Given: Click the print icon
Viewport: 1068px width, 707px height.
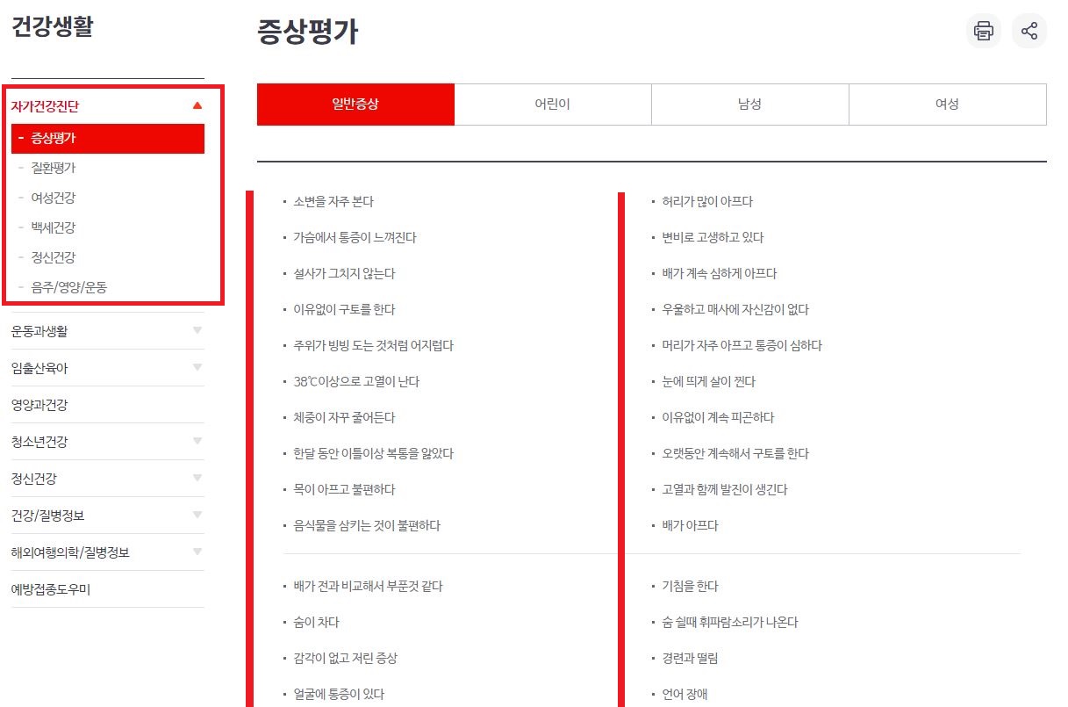Looking at the screenshot, I should coord(983,31).
